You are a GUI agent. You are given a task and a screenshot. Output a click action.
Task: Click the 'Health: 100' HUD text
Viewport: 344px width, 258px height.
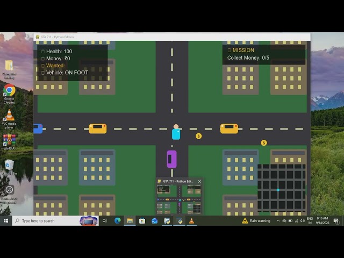tap(59, 52)
